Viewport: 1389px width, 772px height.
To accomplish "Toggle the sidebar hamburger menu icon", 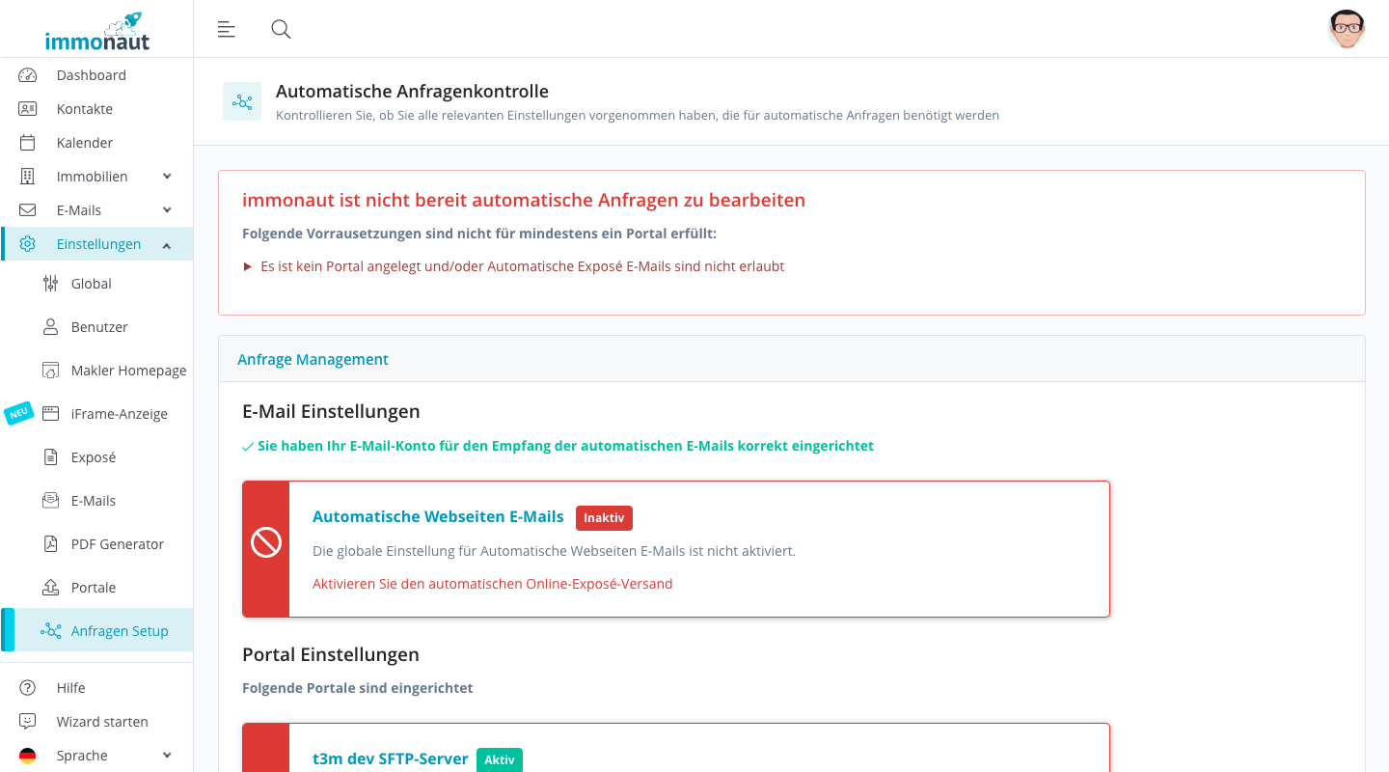I will point(227,29).
